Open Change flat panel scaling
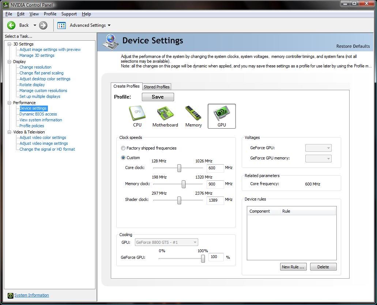Screen dimensions: 377x305 41,73
